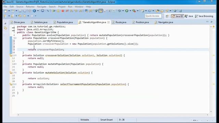Click the Open Web Browser globe icon
This screenshot has width=219, height=123.
tap(175, 11)
